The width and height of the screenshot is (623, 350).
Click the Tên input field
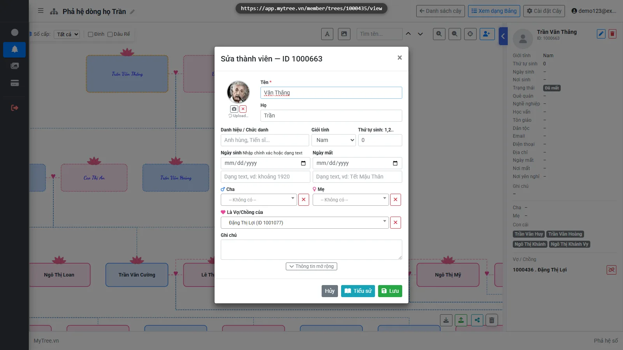click(331, 93)
